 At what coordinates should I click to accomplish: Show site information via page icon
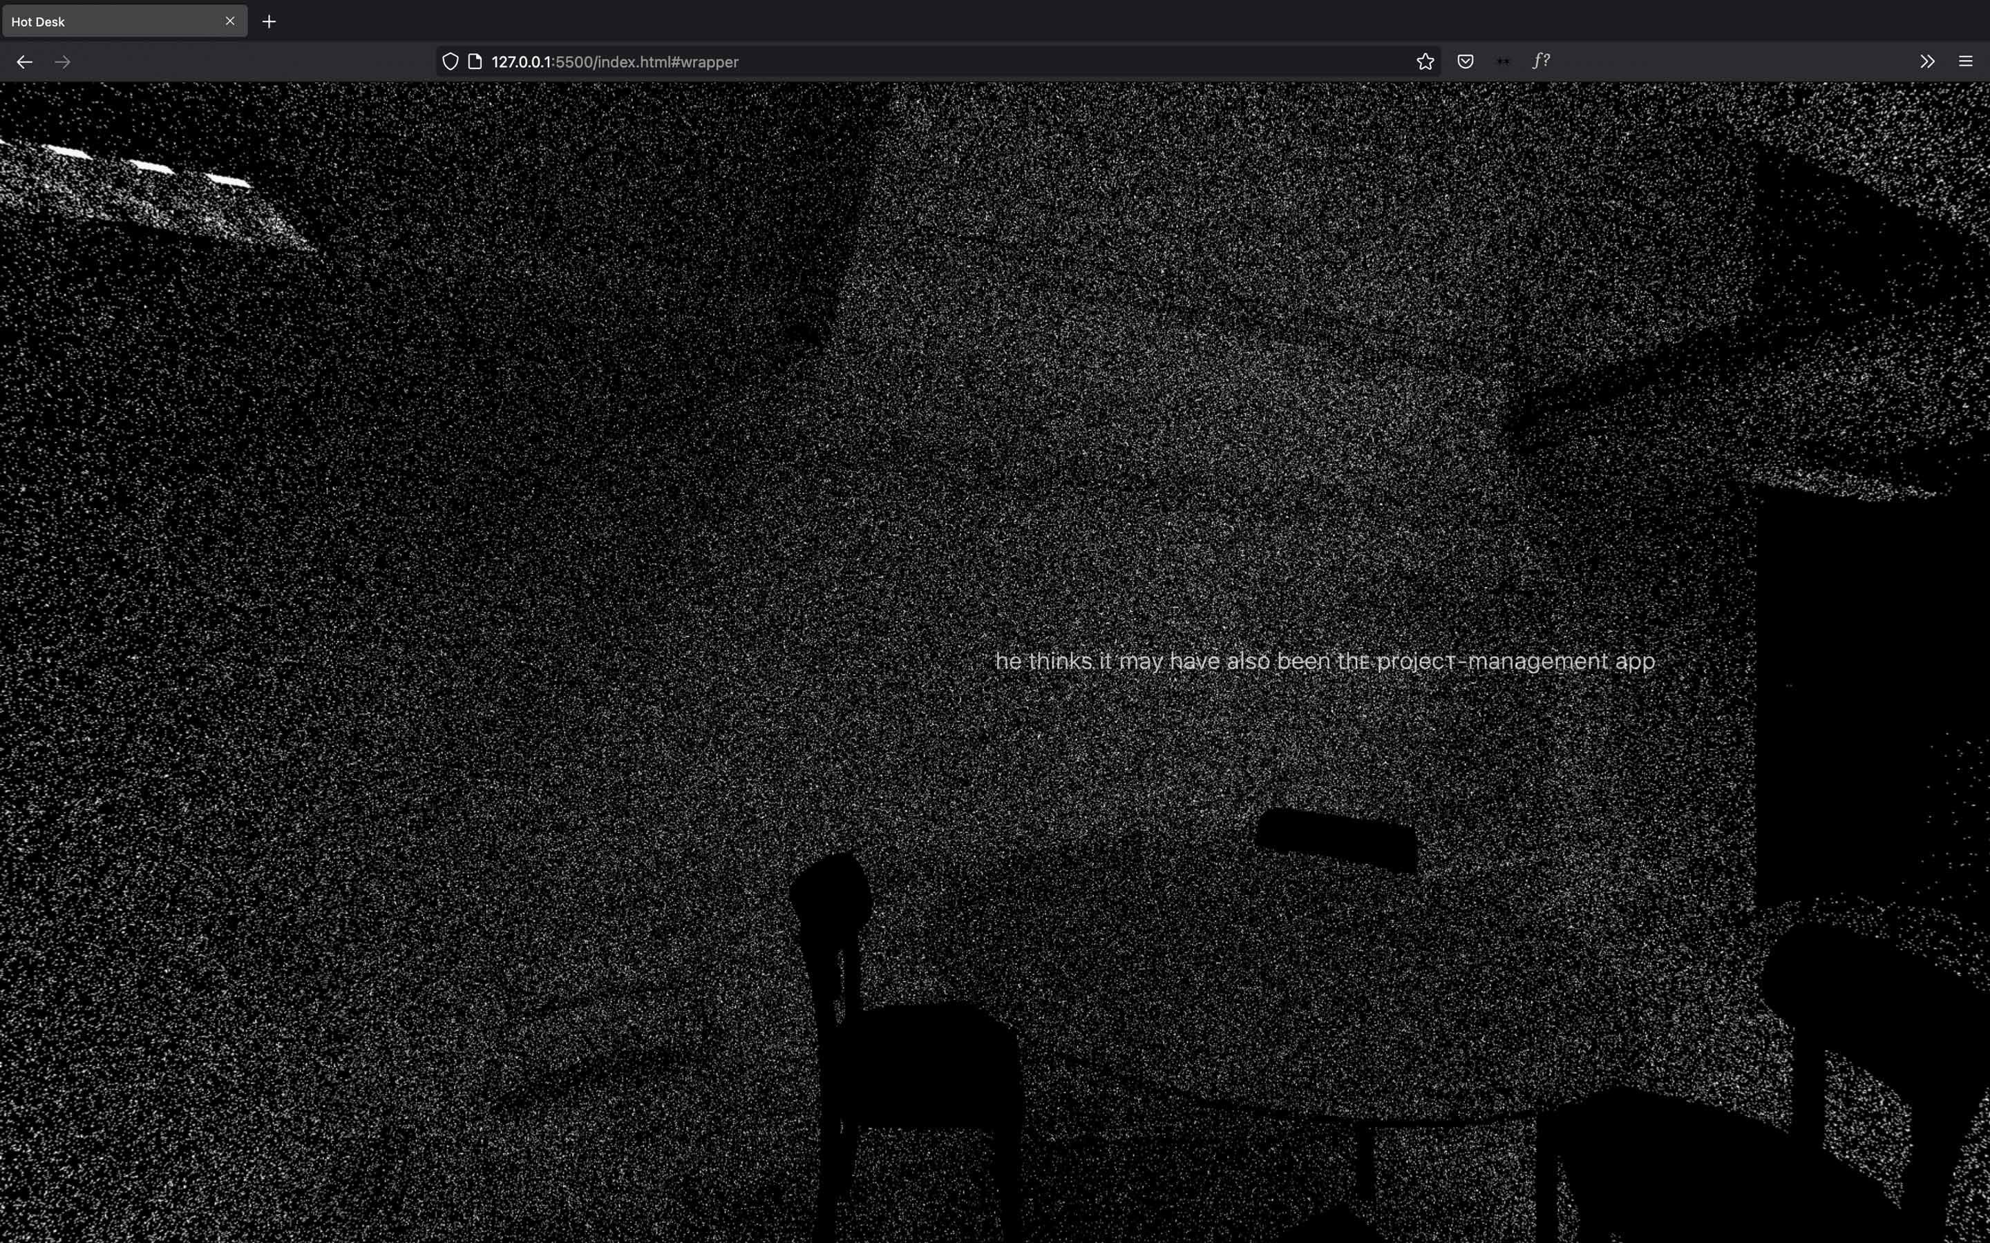point(475,61)
